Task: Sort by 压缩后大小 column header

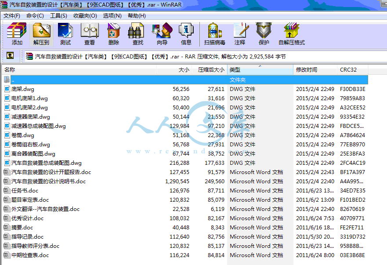Action: tap(210, 69)
